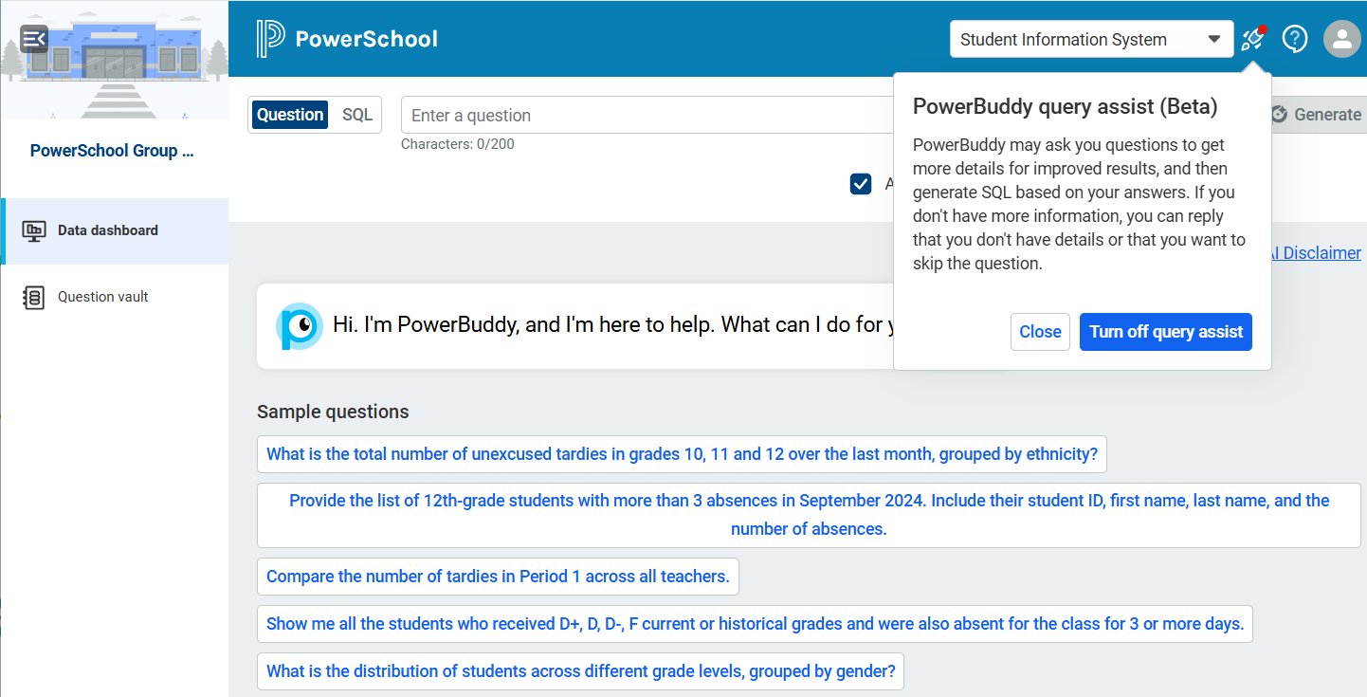Close the PowerBuddy query assist popup
Viewport: 1367px width, 697px height.
click(1040, 332)
